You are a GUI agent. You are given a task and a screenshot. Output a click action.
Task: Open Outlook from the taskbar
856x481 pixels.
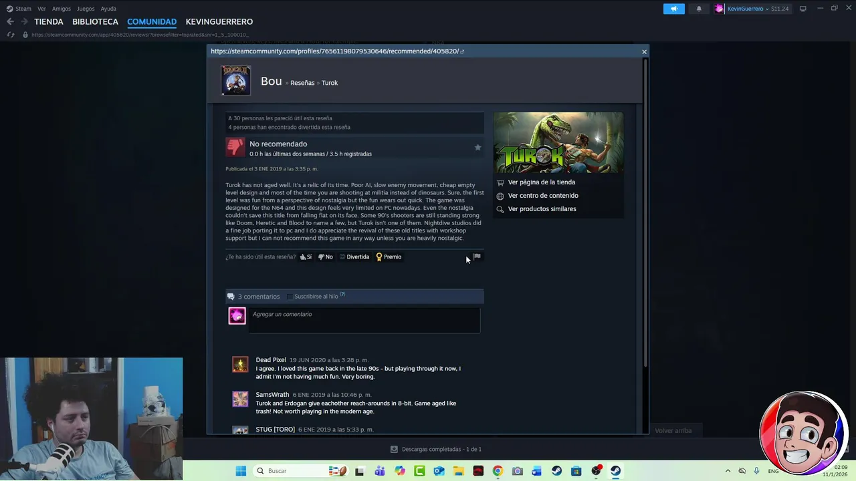(439, 471)
